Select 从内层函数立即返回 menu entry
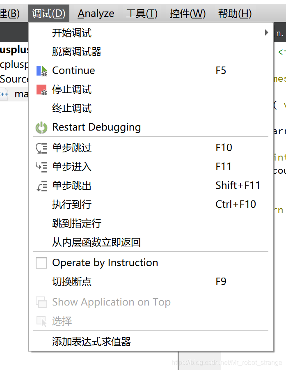 (151, 242)
